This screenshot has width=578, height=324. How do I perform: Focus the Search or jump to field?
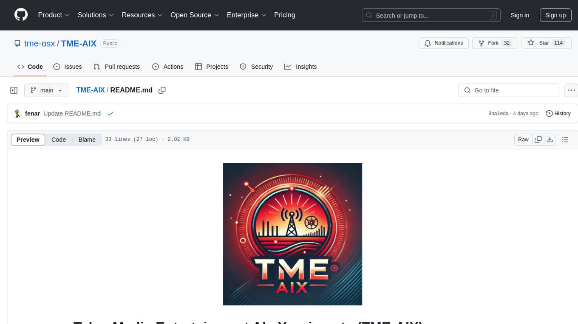click(x=431, y=15)
